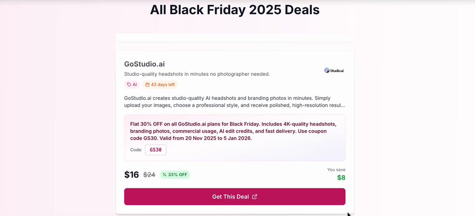Image resolution: width=475 pixels, height=216 pixels.
Task: Click the percent icon in discount badge
Action: coord(164,175)
